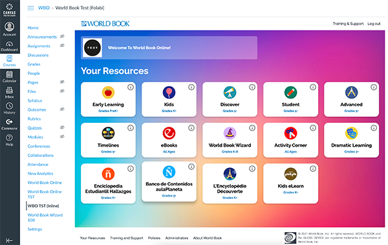Screen dimensions: 388x245
Task: Click the World Book logo
Action: tap(105, 24)
